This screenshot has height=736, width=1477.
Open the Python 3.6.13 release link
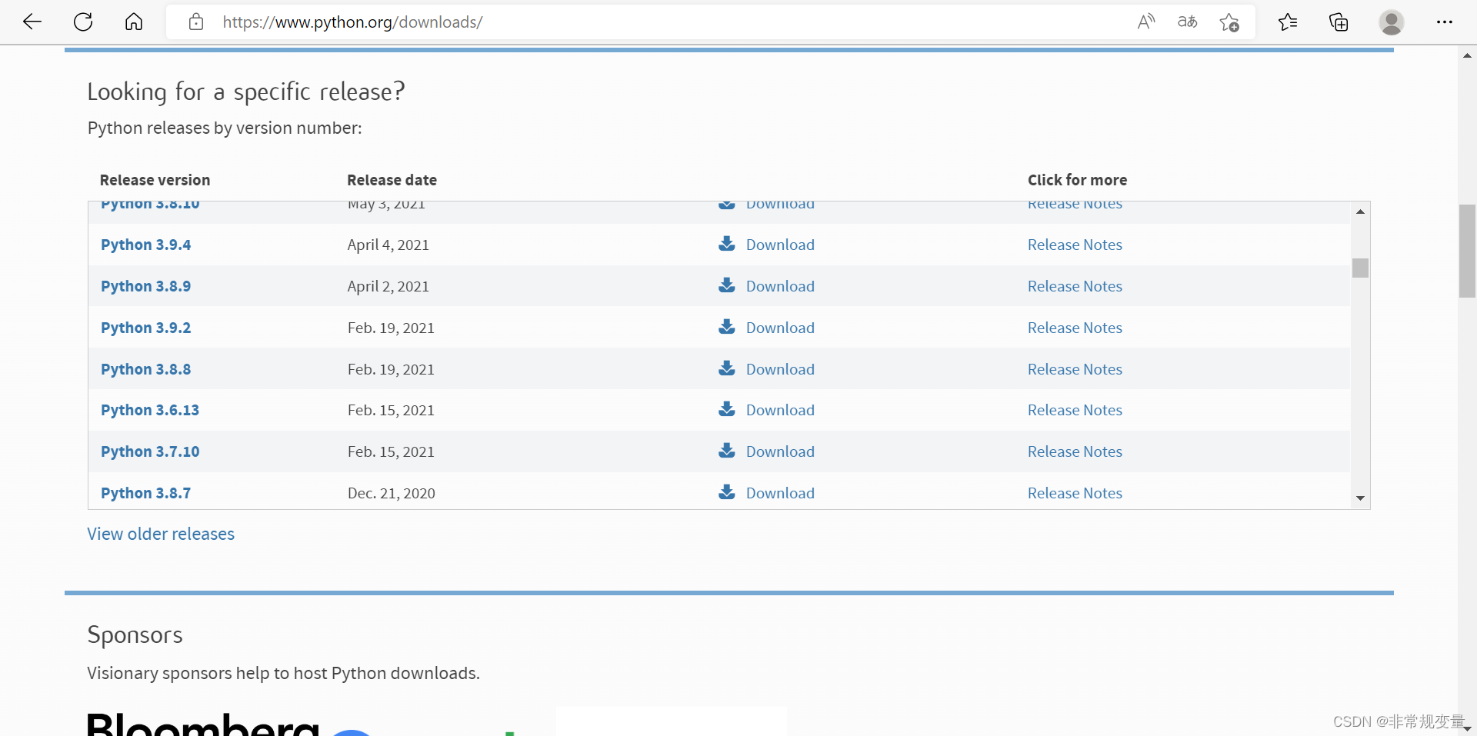point(150,410)
